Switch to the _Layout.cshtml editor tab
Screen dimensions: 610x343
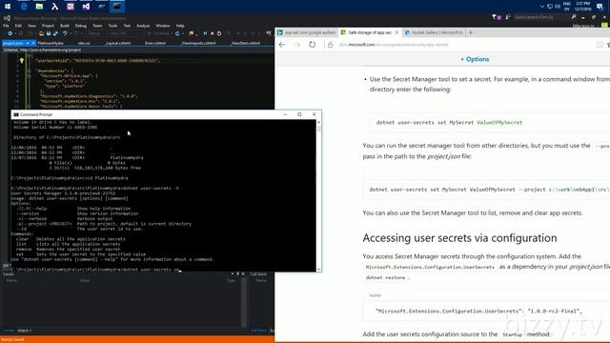tap(118, 43)
